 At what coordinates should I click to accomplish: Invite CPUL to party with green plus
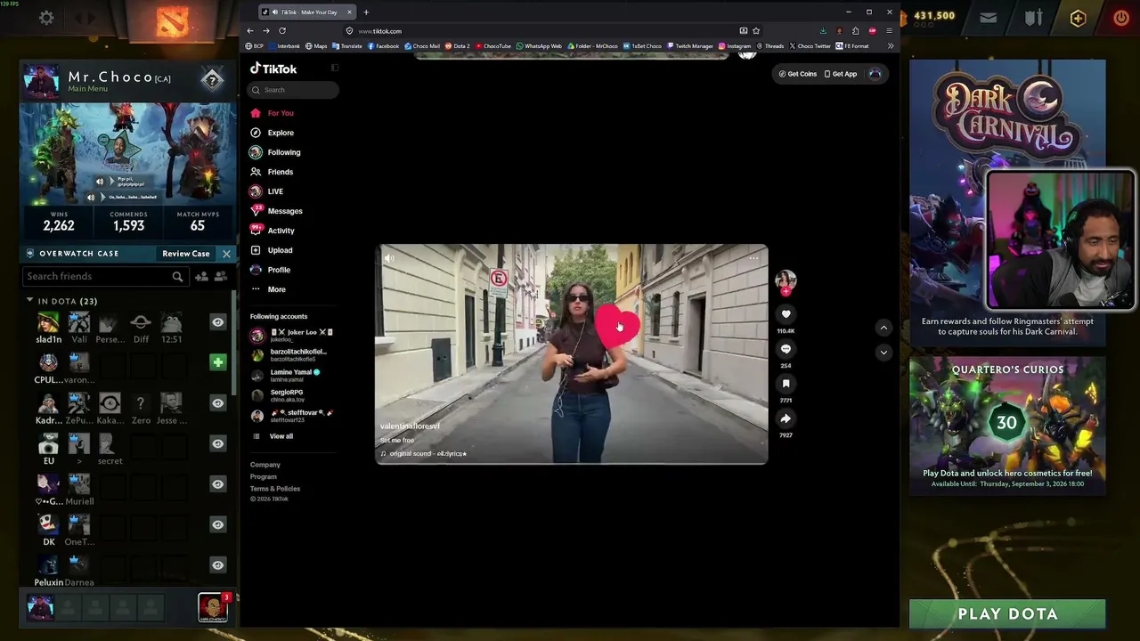[x=217, y=362]
